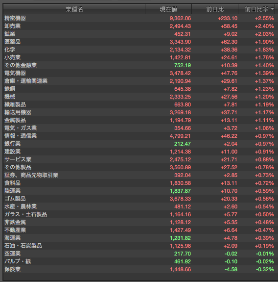Select the 海運業 sector name
Viewport: 278px width, 282px height.
pyautogui.click(x=13, y=238)
